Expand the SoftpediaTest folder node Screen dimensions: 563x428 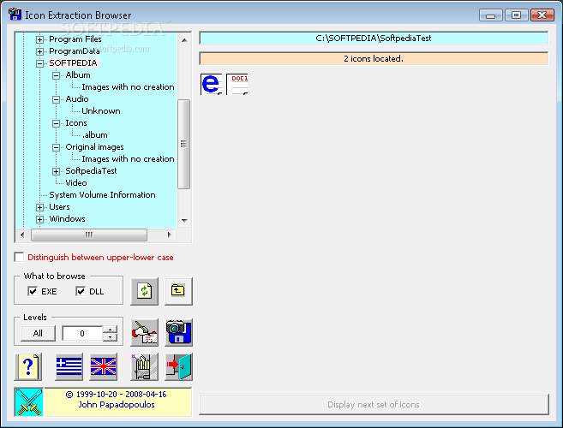[x=56, y=171]
